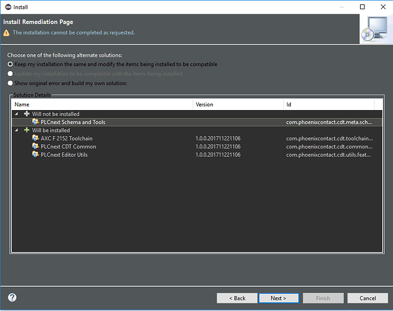Click the id com.phoenixcontact.cdt.toolchain...
The height and width of the screenshot is (311, 393).
point(329,139)
